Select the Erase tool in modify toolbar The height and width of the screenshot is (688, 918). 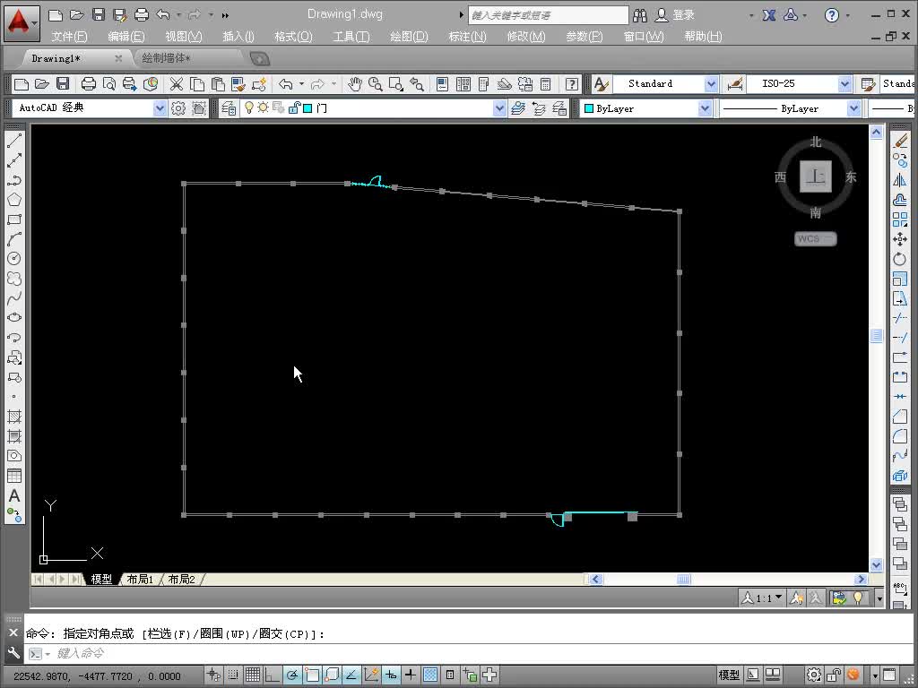tap(900, 141)
